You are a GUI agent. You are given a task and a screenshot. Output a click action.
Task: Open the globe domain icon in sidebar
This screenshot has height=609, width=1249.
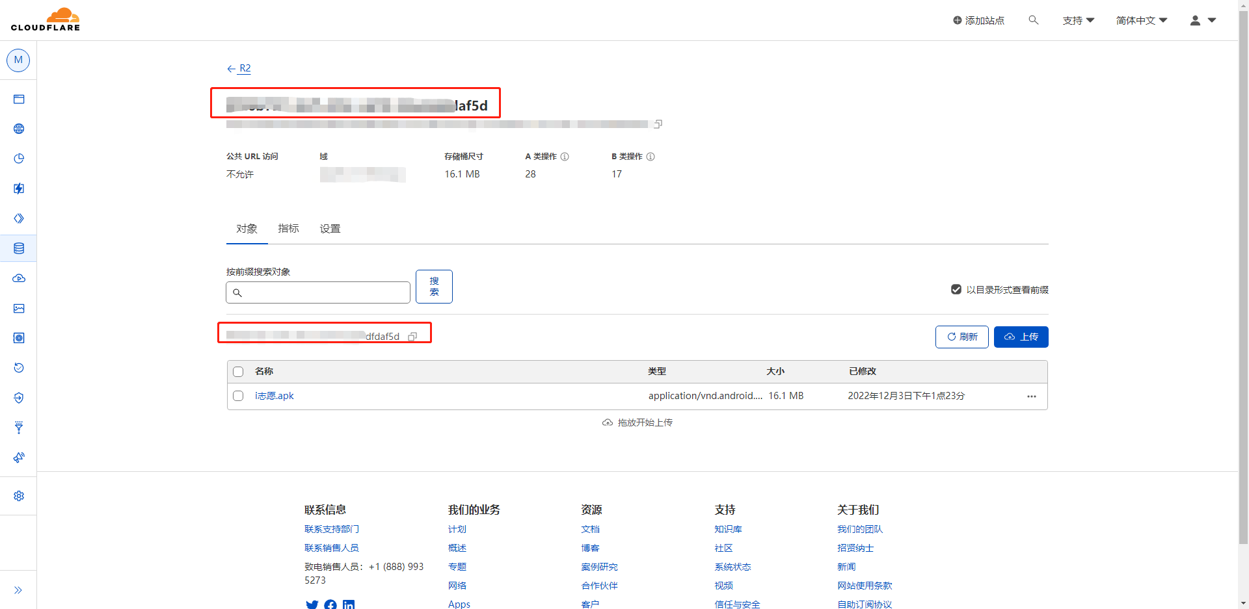(19, 129)
